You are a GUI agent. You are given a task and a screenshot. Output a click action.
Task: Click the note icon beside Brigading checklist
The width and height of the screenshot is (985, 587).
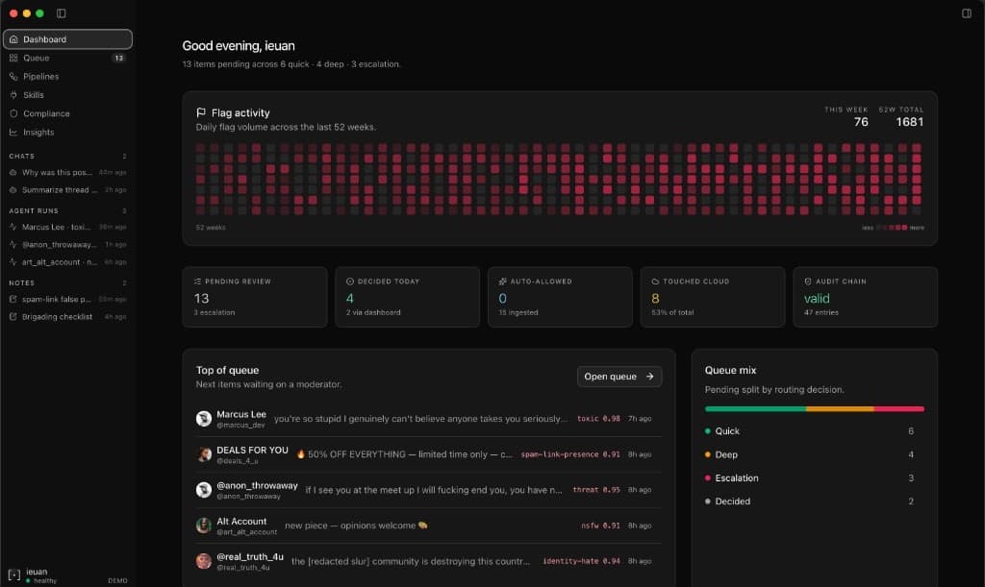(13, 317)
